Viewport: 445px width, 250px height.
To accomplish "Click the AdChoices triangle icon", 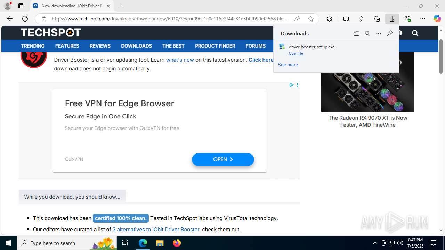I will click(292, 85).
